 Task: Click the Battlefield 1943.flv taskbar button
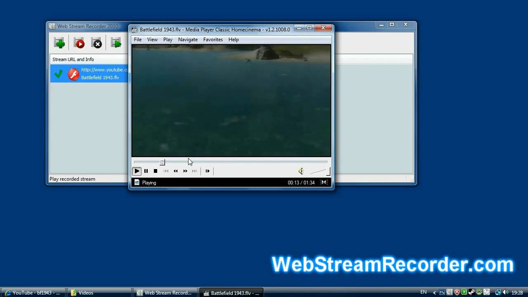click(x=231, y=293)
